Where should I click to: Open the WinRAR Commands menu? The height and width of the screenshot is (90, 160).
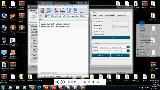pyautogui.click(x=46, y=6)
